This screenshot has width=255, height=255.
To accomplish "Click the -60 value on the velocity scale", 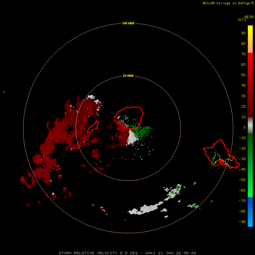I will point(242,190).
